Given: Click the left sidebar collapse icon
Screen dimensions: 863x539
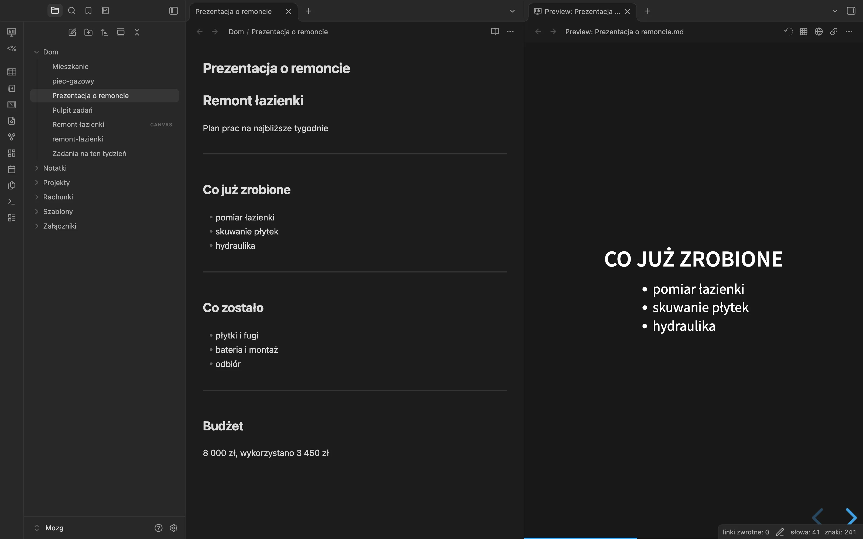Looking at the screenshot, I should point(174,11).
